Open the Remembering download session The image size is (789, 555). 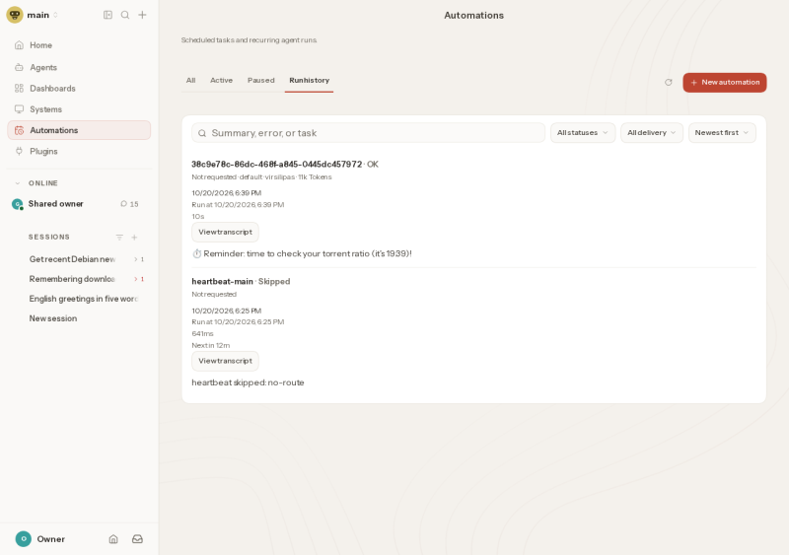[72, 279]
